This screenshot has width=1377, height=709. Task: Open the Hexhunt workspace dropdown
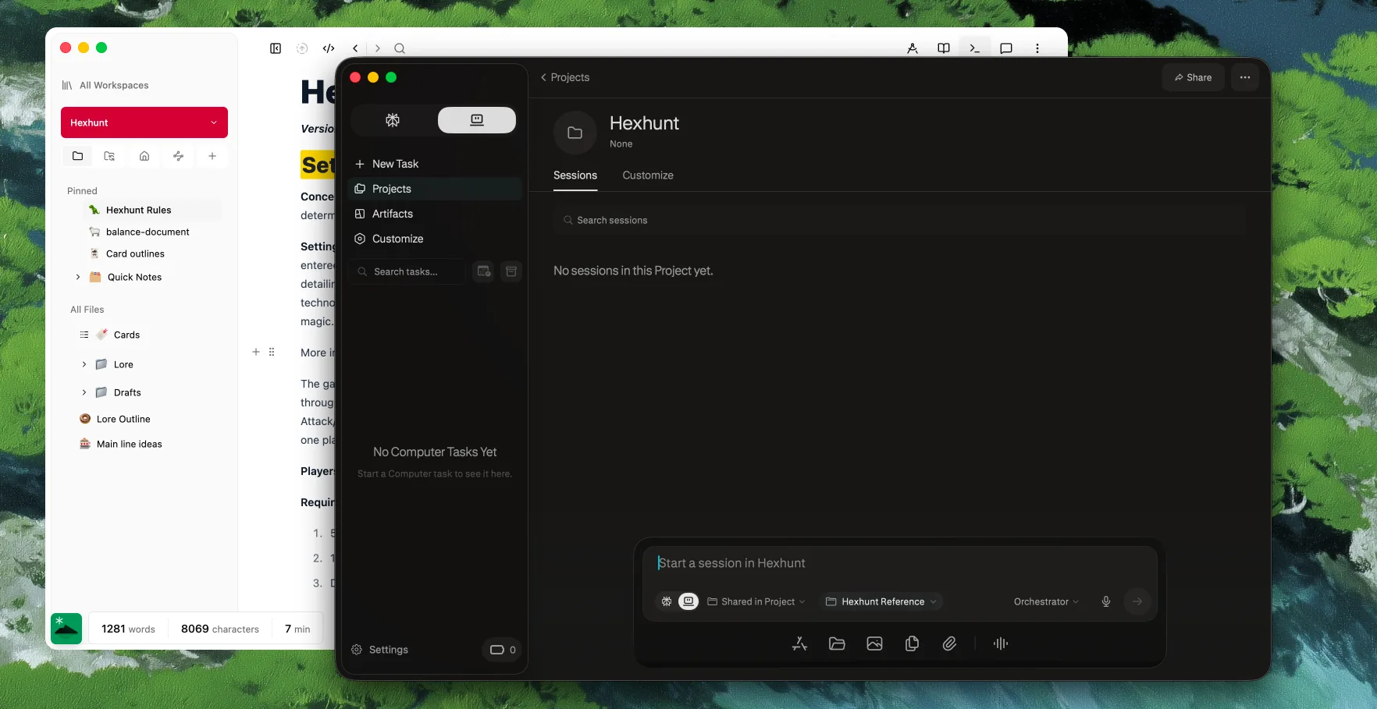pyautogui.click(x=144, y=122)
